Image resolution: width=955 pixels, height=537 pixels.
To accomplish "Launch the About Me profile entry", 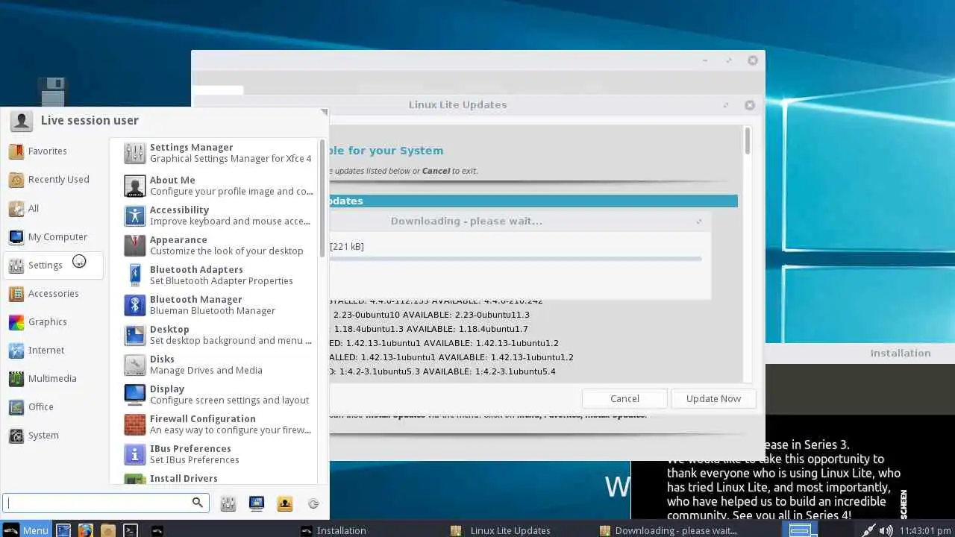I will click(218, 186).
